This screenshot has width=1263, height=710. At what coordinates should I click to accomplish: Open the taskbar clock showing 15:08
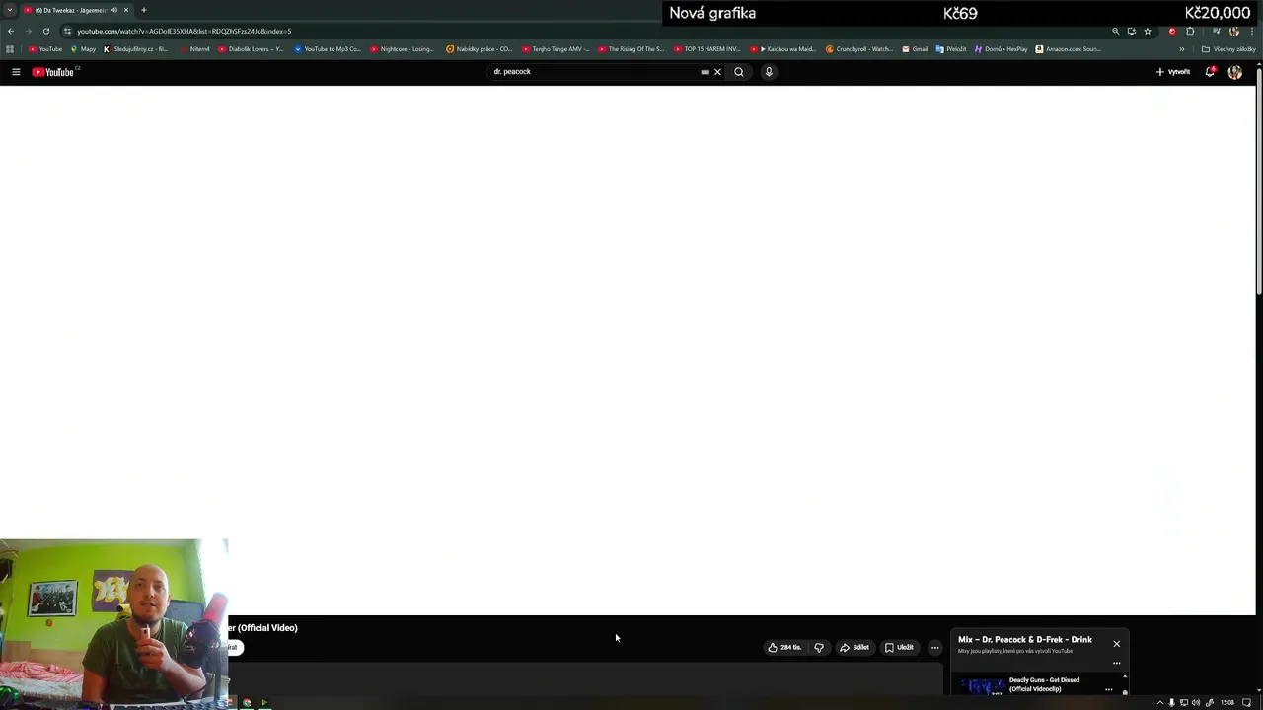(x=1227, y=703)
